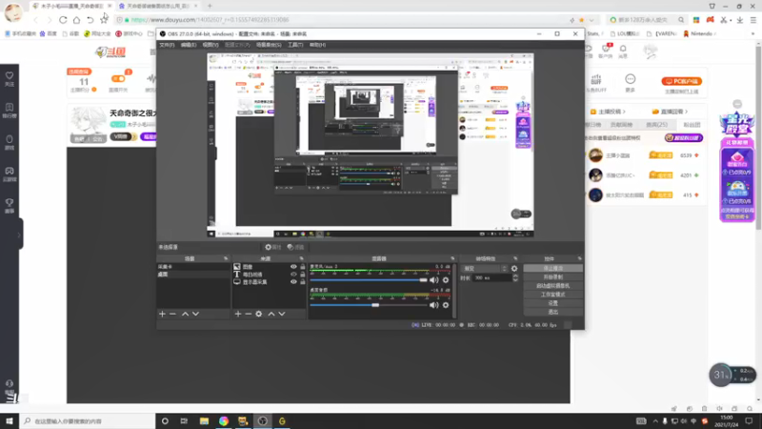The width and height of the screenshot is (762, 429).
Task: Pop out the Scene Transitions dock panel
Action: [515, 258]
